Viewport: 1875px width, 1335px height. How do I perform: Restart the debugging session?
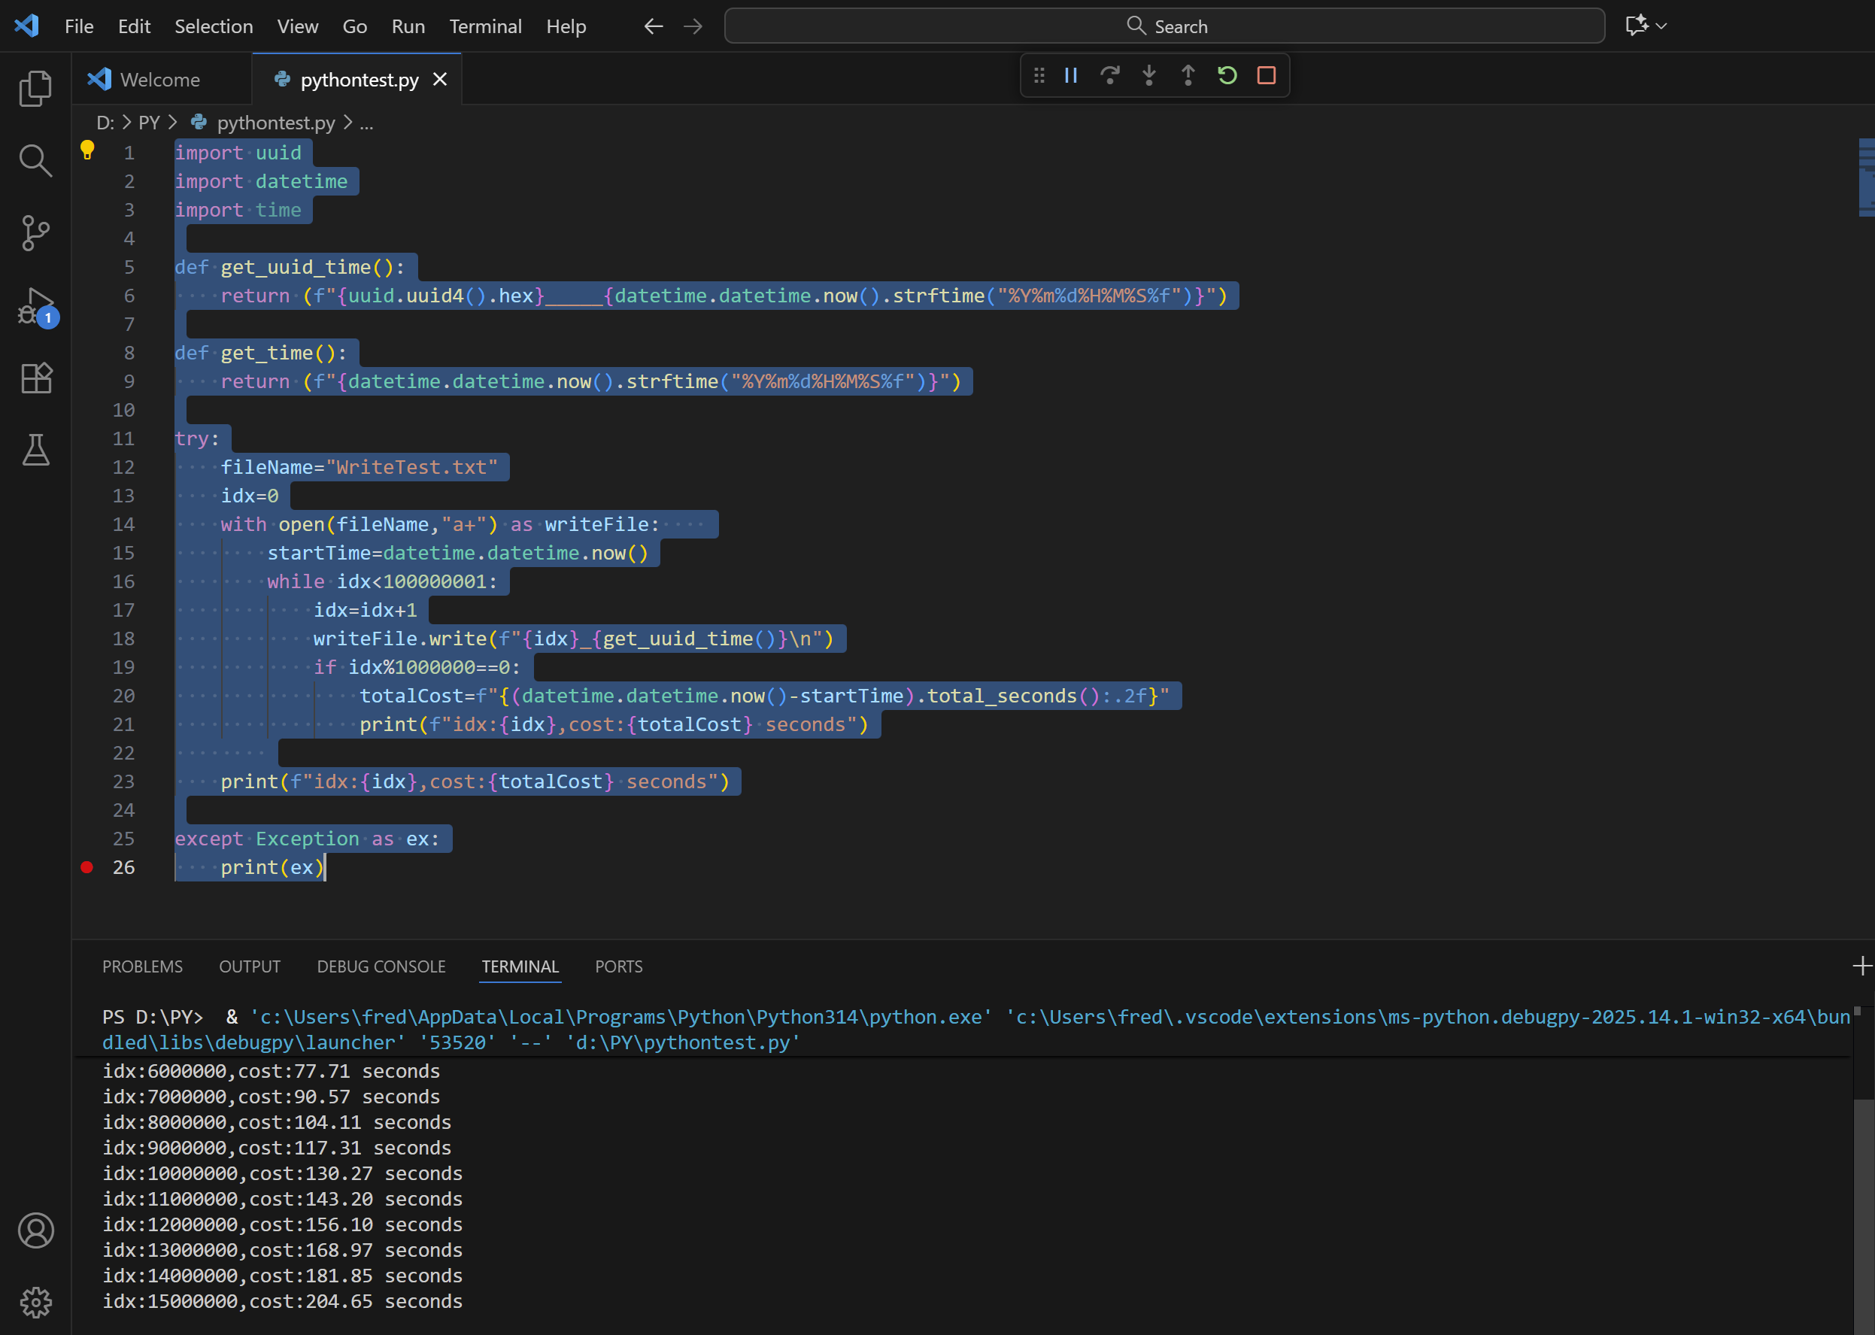(x=1227, y=76)
